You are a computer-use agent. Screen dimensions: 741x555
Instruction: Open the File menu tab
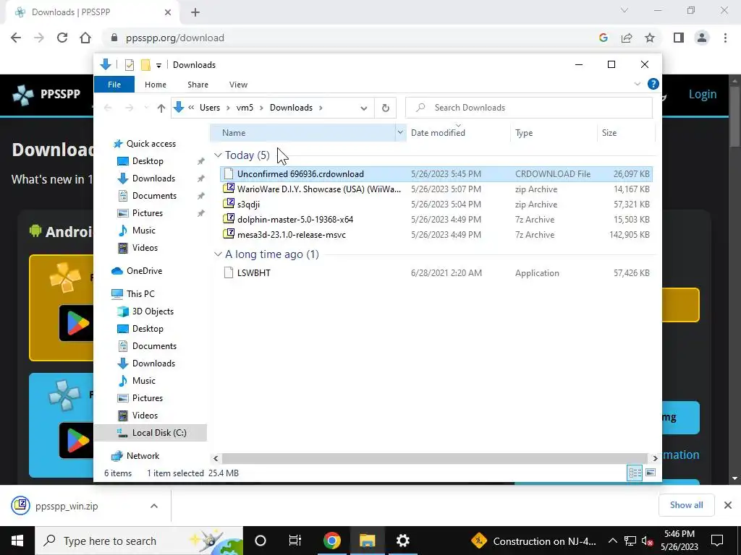(x=114, y=85)
